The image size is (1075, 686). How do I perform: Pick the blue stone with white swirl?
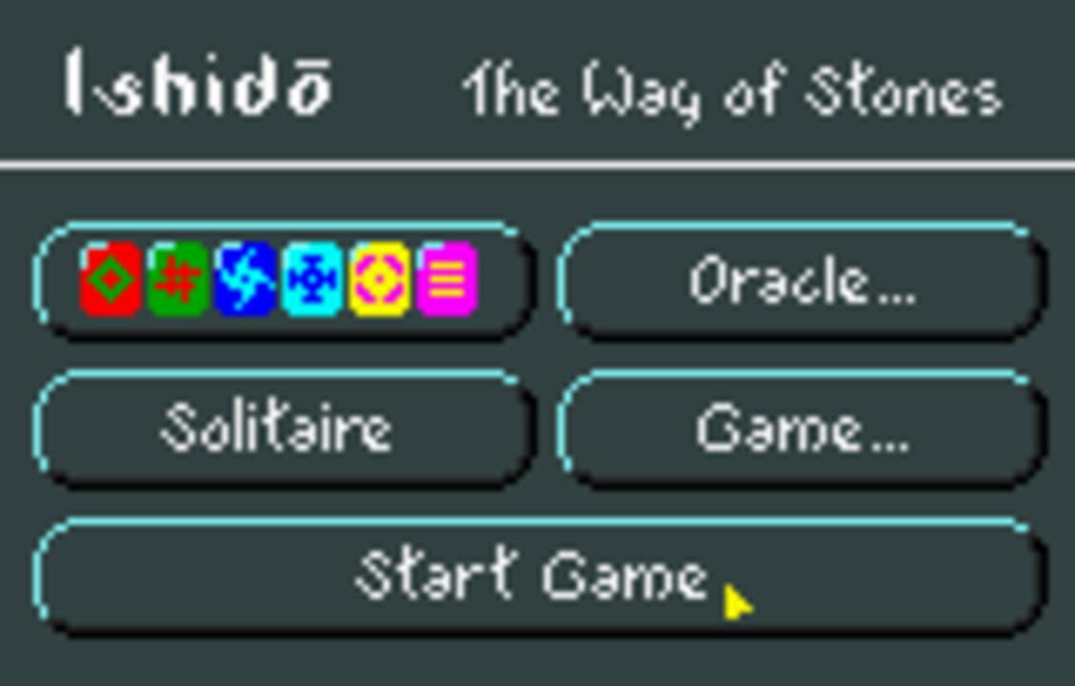[245, 278]
